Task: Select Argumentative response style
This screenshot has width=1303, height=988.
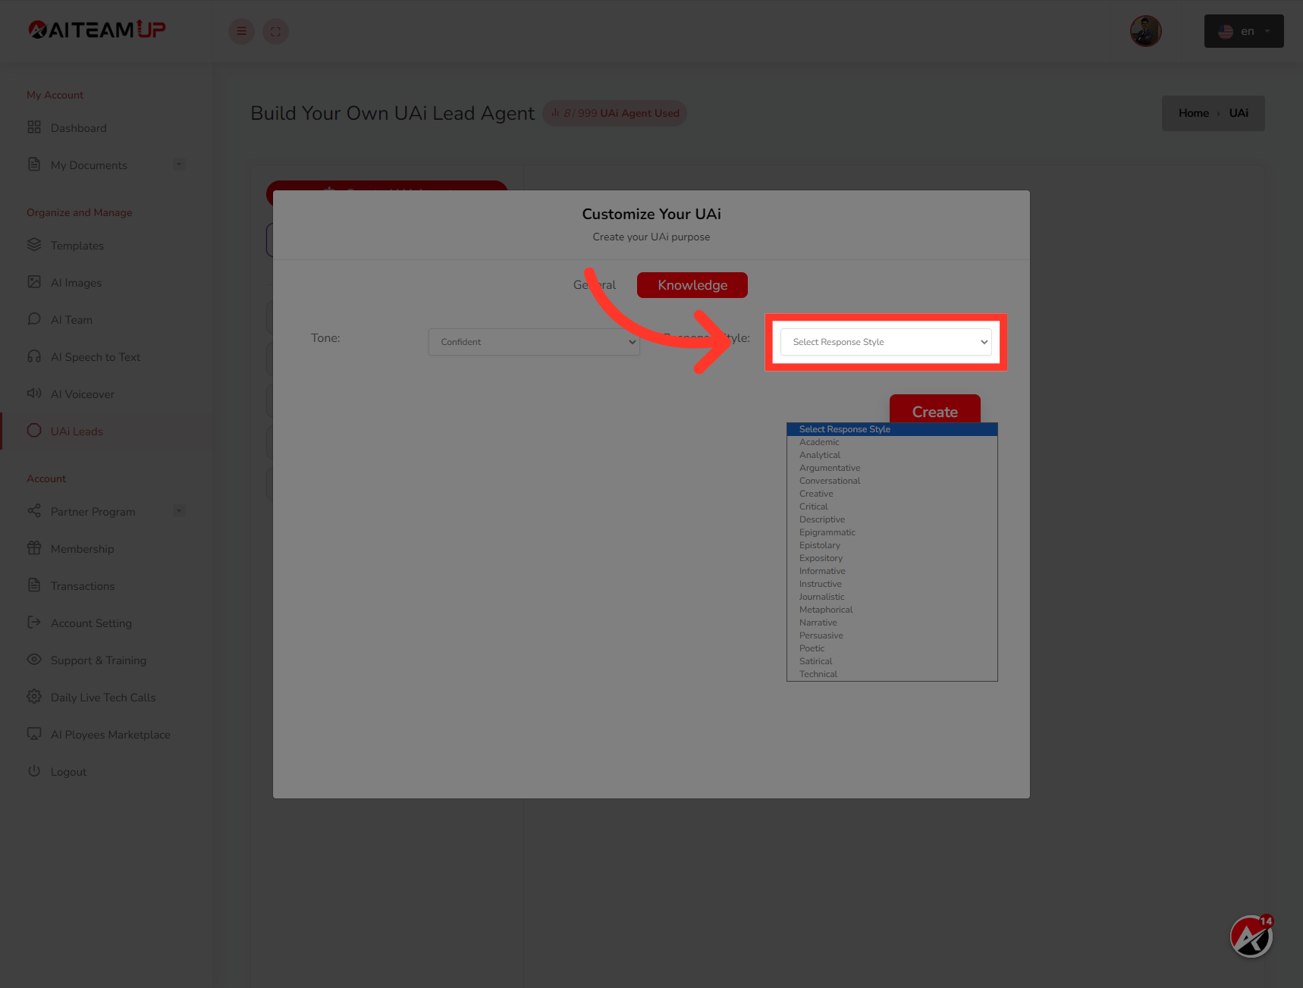Action: pos(892,468)
